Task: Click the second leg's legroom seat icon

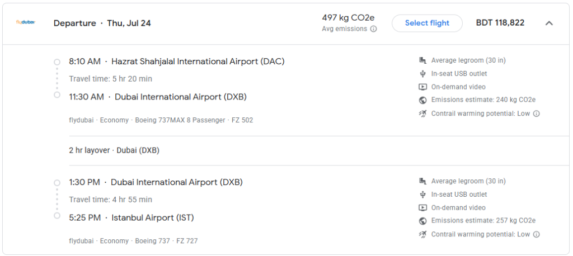Action: point(423,181)
